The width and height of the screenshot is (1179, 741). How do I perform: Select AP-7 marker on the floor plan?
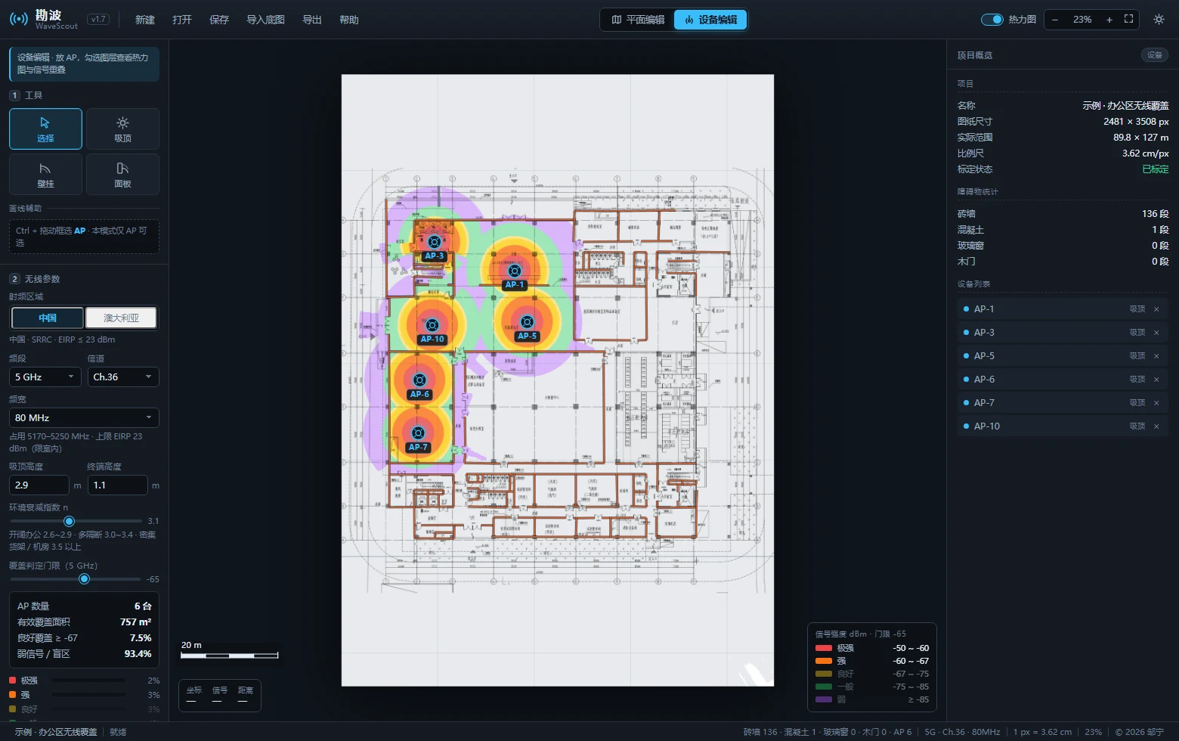click(x=418, y=433)
